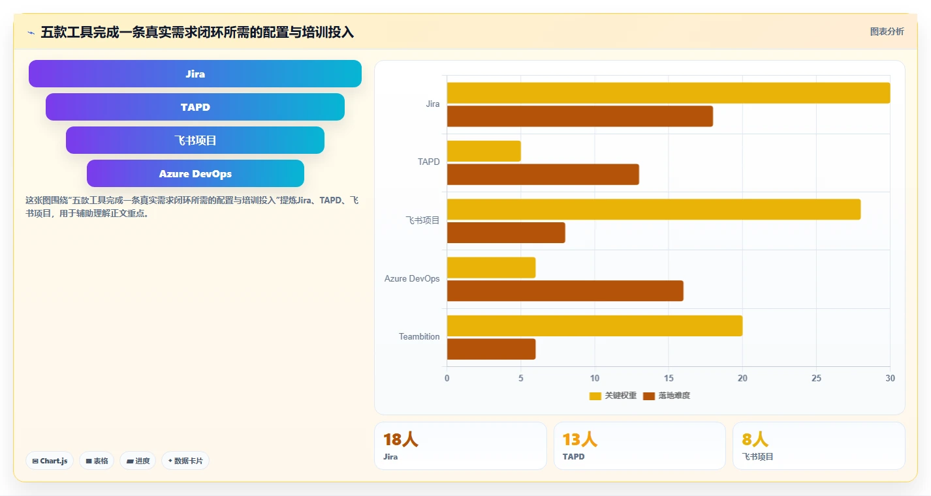This screenshot has width=931, height=496.
Task: Click the x-axis tick value 25
Action: pos(816,379)
